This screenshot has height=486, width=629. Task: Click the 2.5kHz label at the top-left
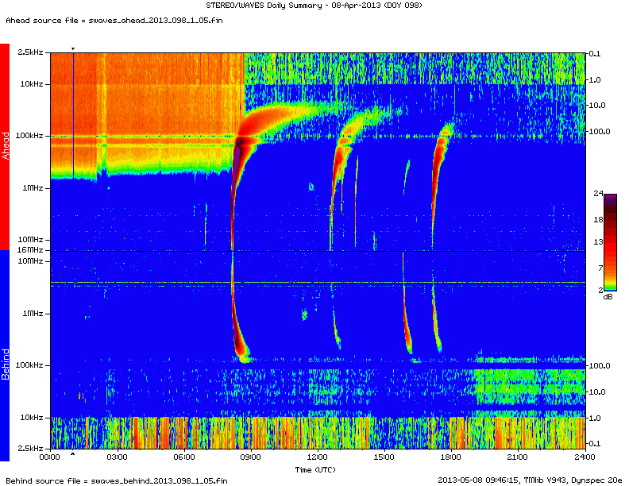coord(29,52)
